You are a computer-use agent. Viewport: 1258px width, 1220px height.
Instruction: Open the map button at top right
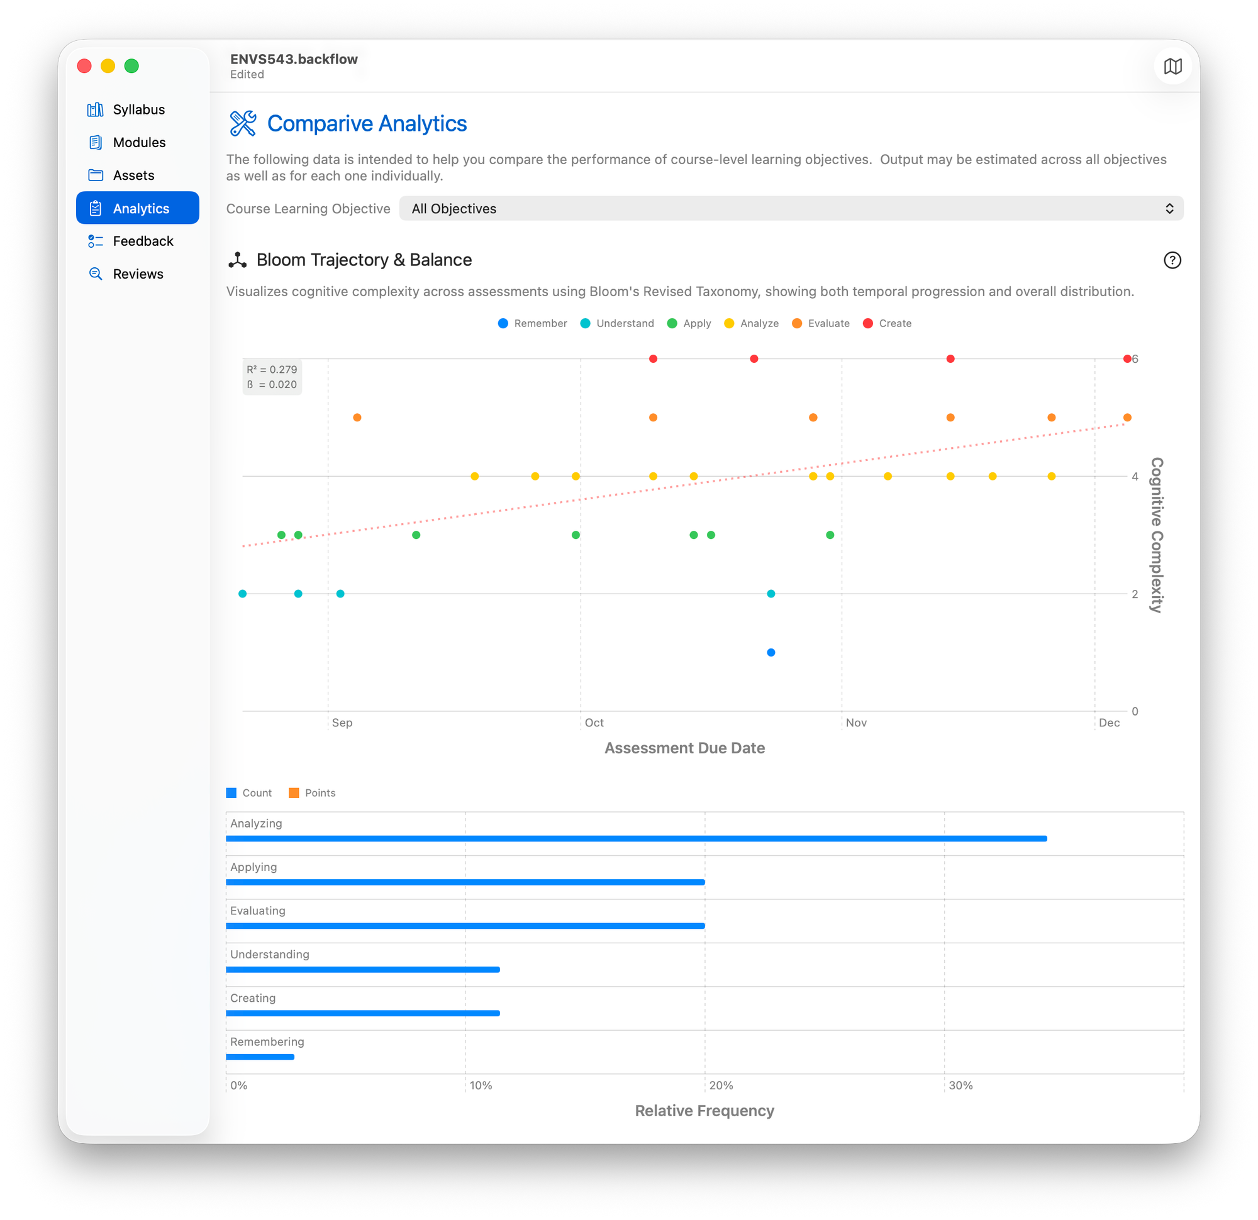pyautogui.click(x=1172, y=66)
